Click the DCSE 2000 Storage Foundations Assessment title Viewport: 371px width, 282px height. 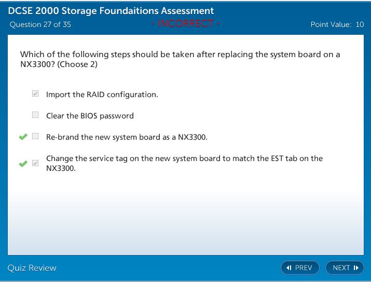[x=111, y=11]
